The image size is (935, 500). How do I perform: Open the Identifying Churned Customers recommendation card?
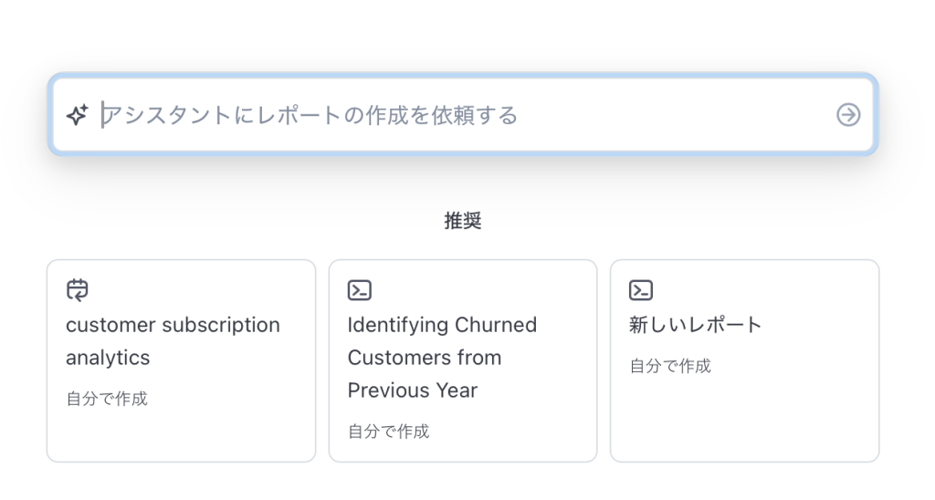(463, 360)
